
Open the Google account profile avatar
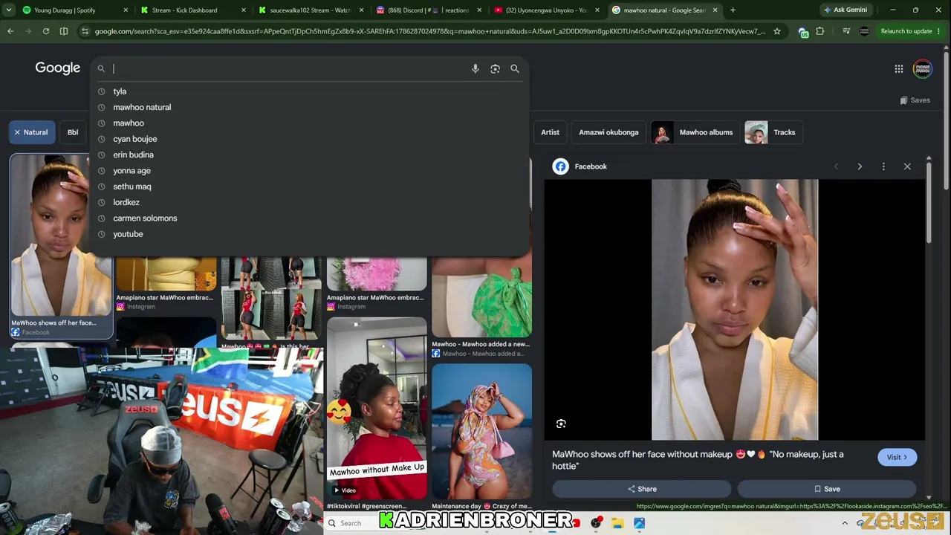pos(922,68)
